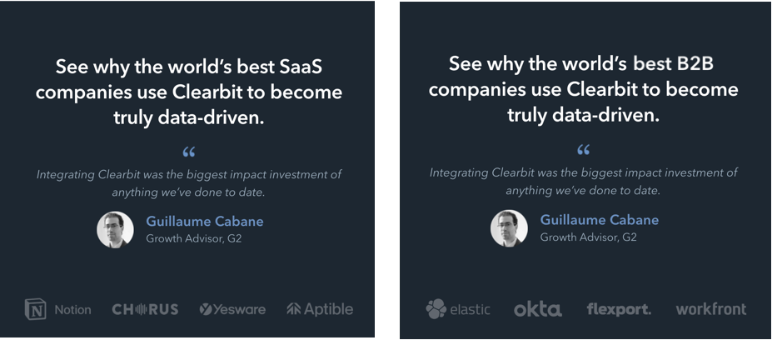Click blue quote mark in B2B card
Screen dimensions: 772x340
(x=584, y=150)
